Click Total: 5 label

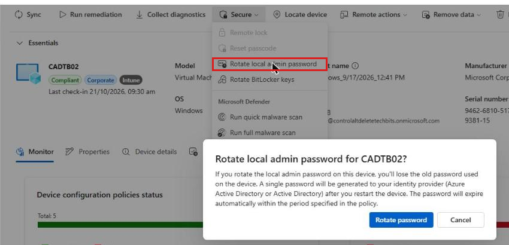[x=47, y=216]
